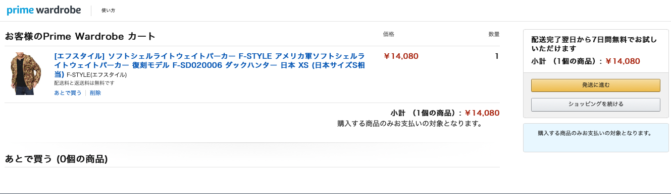Open the ソフトシェルライトウェイトパーカー product title link

210,65
